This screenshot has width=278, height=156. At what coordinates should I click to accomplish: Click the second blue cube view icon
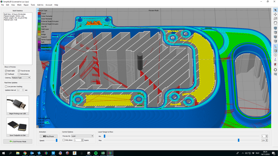click(x=275, y=37)
